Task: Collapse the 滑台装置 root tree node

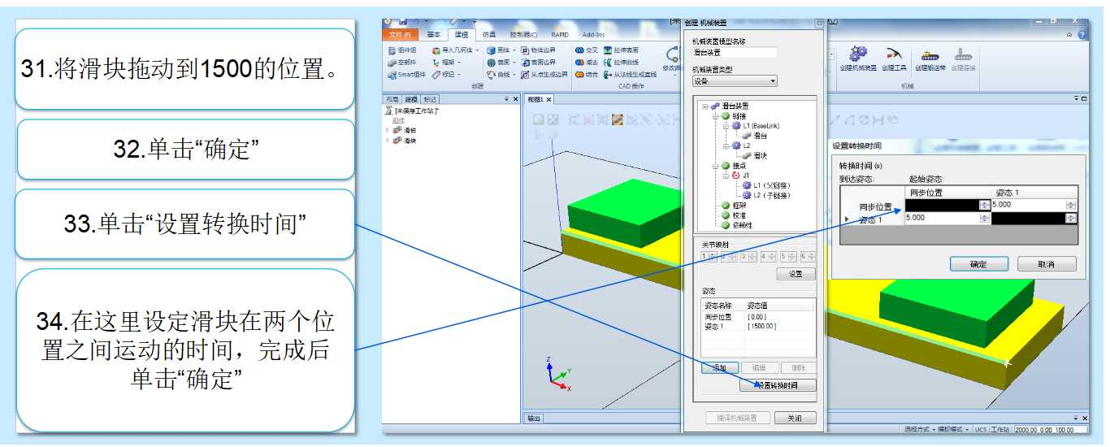Action: click(x=705, y=106)
